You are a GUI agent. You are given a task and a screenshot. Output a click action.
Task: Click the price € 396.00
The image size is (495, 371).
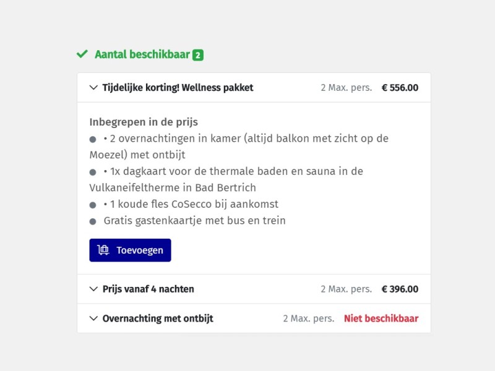click(400, 289)
